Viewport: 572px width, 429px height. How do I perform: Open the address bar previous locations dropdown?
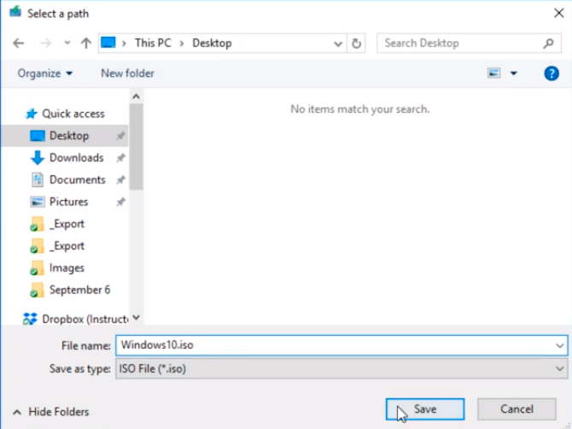pos(336,44)
